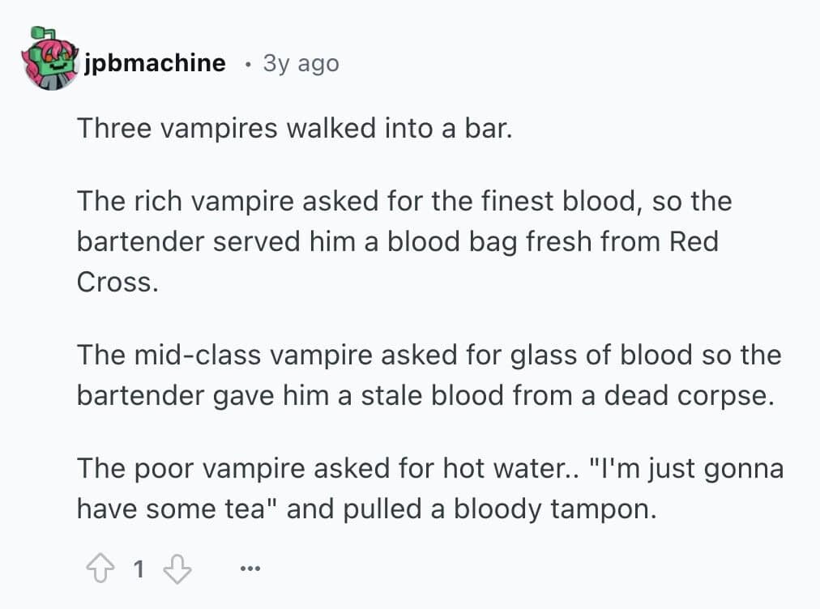The image size is (820, 609).
Task: Click the word "Red" ending the line
Action: coord(694,242)
